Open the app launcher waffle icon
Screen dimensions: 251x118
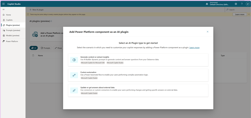click(x=3, y=4)
